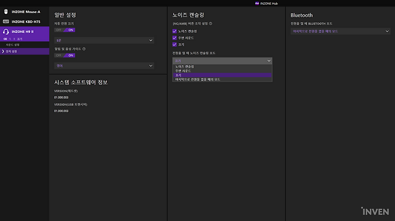395x221 pixels.
Task: Open the 영어 voice guide language dropdown
Action: click(104, 66)
